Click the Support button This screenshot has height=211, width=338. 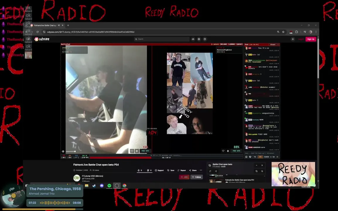(x=159, y=170)
